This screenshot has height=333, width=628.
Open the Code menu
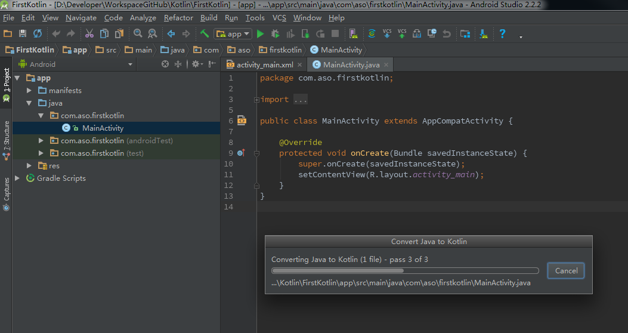pos(113,18)
